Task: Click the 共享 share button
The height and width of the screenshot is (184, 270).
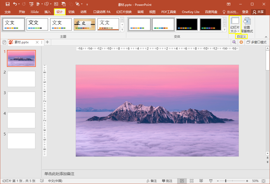Action: 258,12
